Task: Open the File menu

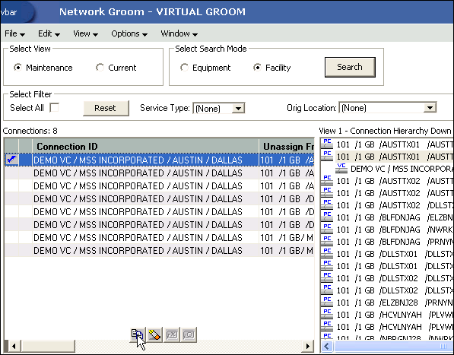Action: point(14,33)
